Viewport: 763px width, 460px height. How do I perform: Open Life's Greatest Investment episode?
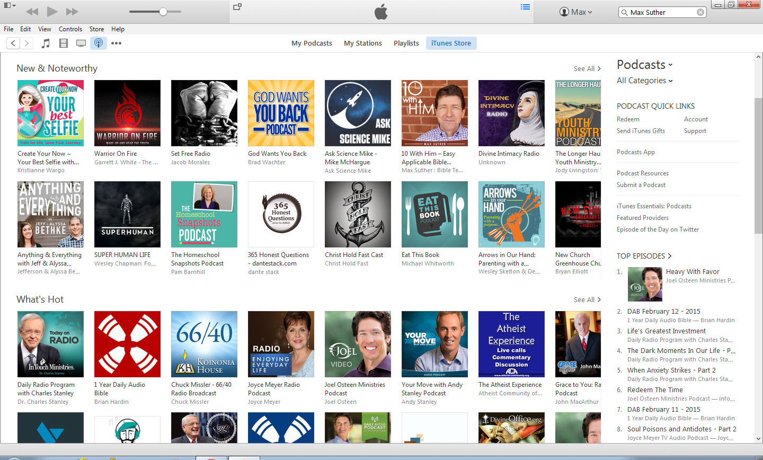pos(667,331)
